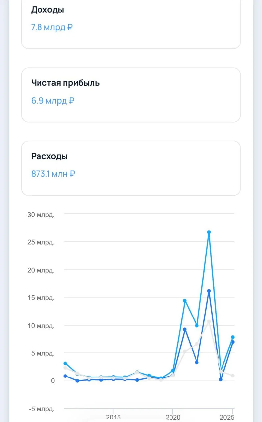262x422 pixels.
Task: Select the 2021 light-blue income point
Action: tap(185, 301)
